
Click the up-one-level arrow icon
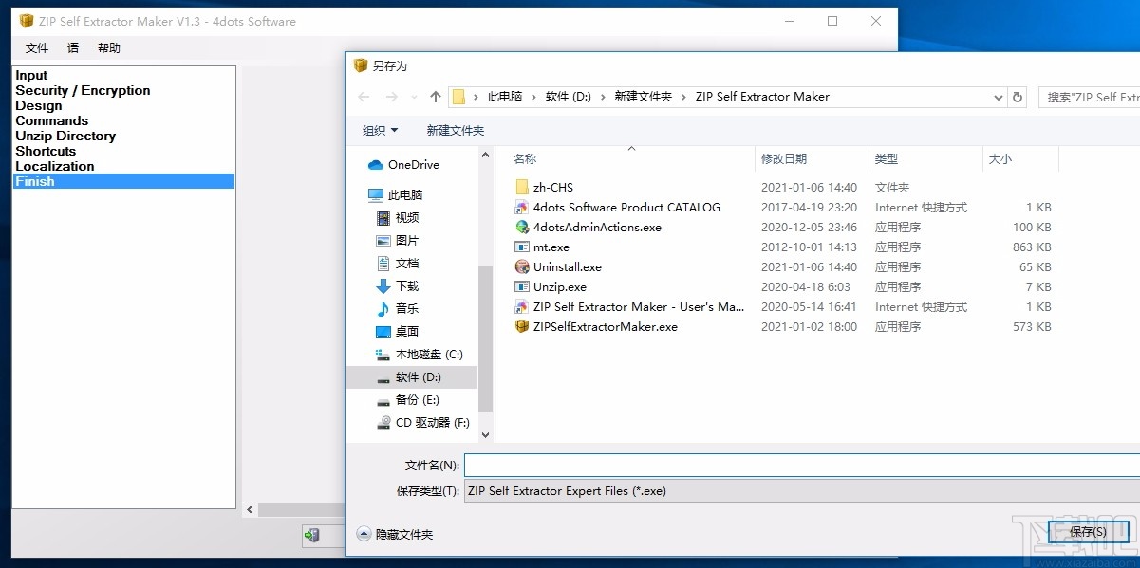(435, 96)
